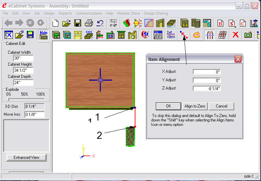Screen dimensions: 261x181
Task: Click the Enhanced View button
Action: (26, 158)
